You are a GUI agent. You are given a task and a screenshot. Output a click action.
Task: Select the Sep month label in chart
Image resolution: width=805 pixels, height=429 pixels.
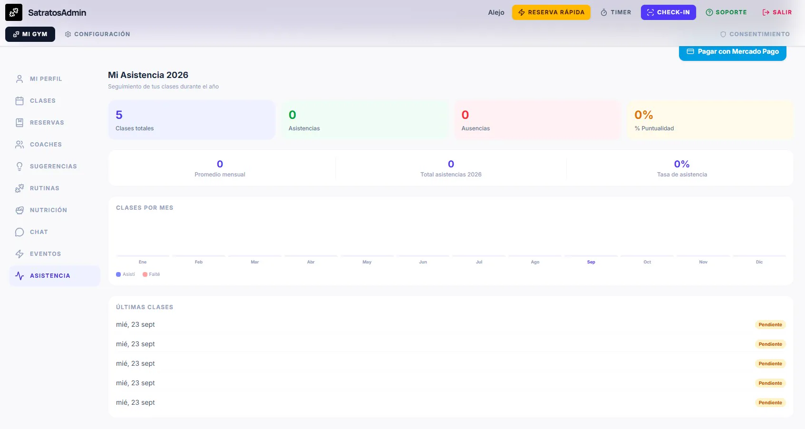coord(591,262)
